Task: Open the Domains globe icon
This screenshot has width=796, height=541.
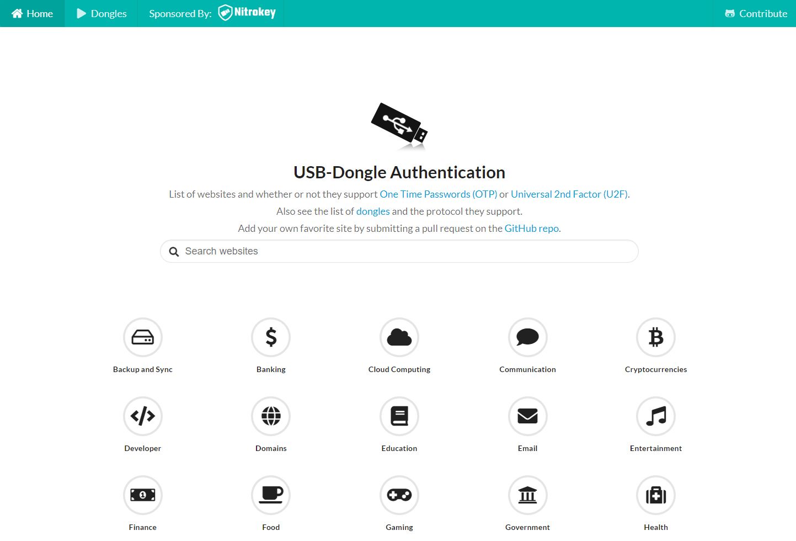Action: (x=271, y=416)
